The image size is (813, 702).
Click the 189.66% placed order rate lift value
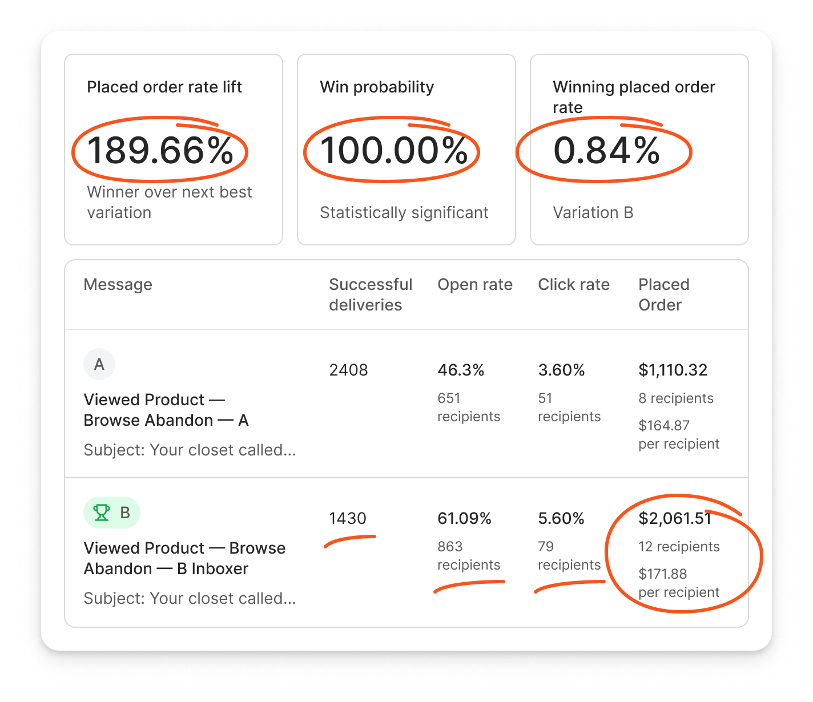(160, 151)
